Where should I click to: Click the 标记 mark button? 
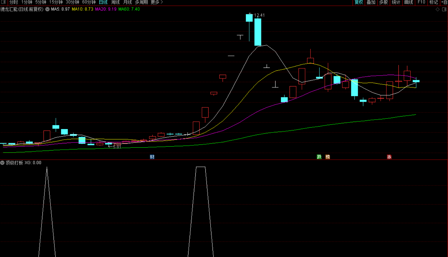433,2
